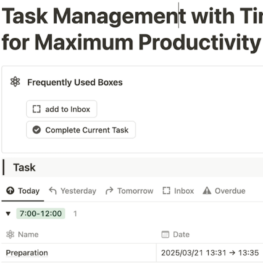Open the Preparation task page
The image size is (263, 263).
click(27, 252)
